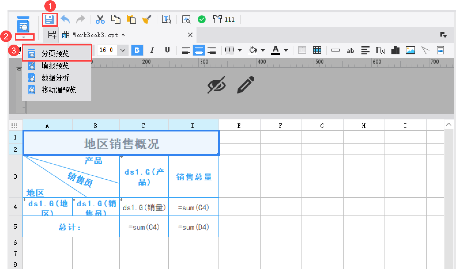Screen dimensions: 456x269
Task: Select the =sum(D4) cell
Action: click(x=194, y=227)
